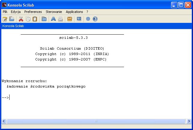This screenshot has height=130, width=193.
Task: Click the 'Copyright (c) 1989-2007 (ENPC)' line
Action: pyautogui.click(x=71, y=59)
